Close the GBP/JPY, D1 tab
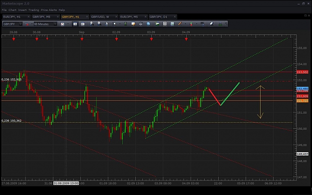The width and height of the screenshot is (312, 195). [x=175, y=17]
